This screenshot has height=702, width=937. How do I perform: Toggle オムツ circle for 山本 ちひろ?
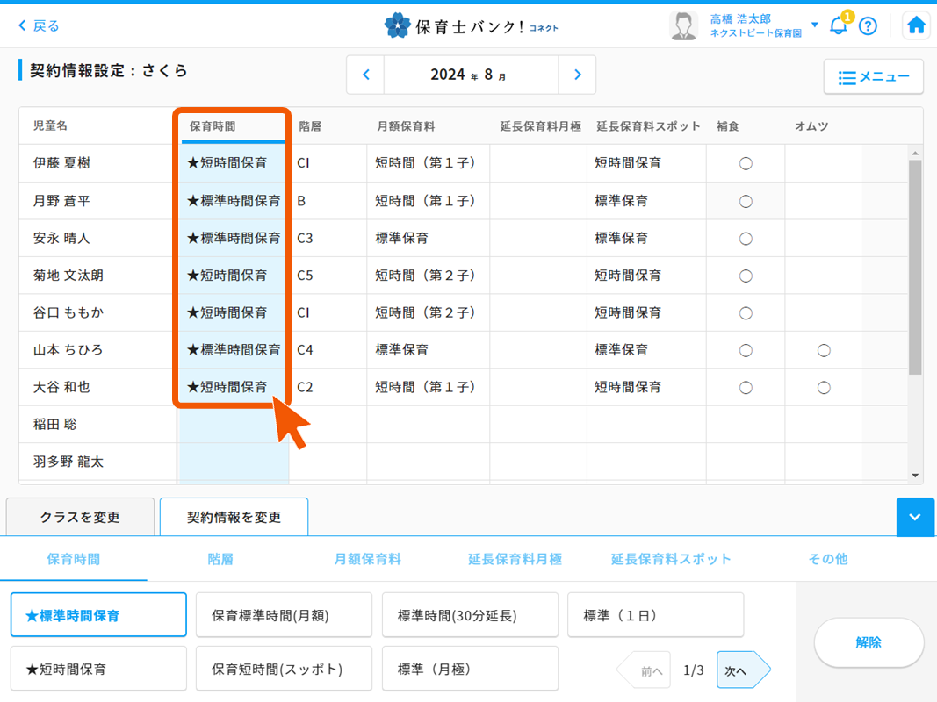824,350
